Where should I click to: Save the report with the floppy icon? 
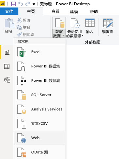tap(13, 4)
